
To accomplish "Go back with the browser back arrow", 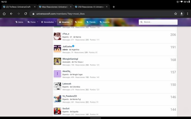I will point(11,14).
